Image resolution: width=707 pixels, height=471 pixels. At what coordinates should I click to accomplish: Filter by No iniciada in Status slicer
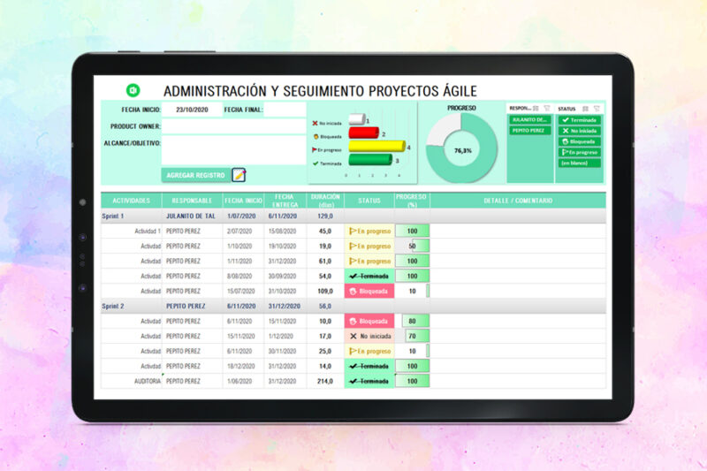click(x=580, y=131)
